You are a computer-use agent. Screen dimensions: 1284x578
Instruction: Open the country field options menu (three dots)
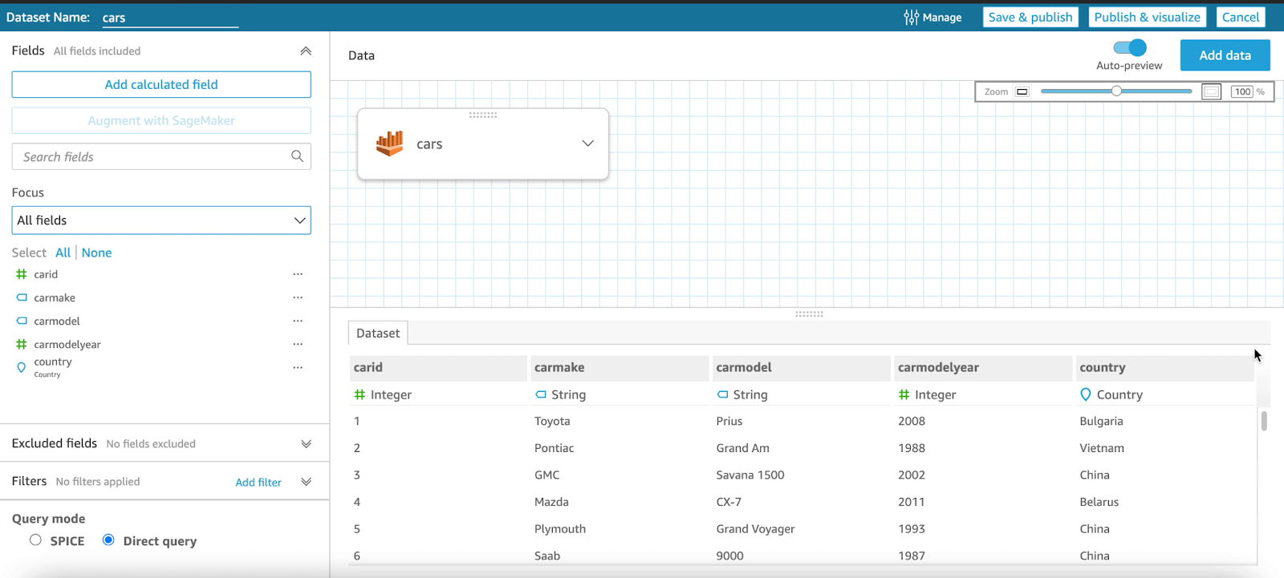pos(298,367)
